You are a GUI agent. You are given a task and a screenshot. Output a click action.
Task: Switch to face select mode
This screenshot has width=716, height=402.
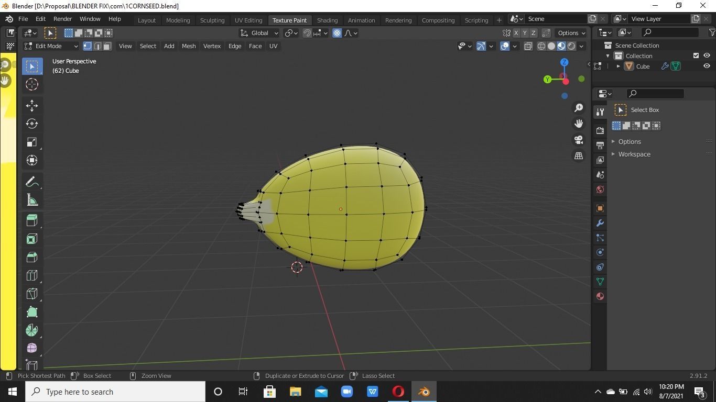(107, 46)
